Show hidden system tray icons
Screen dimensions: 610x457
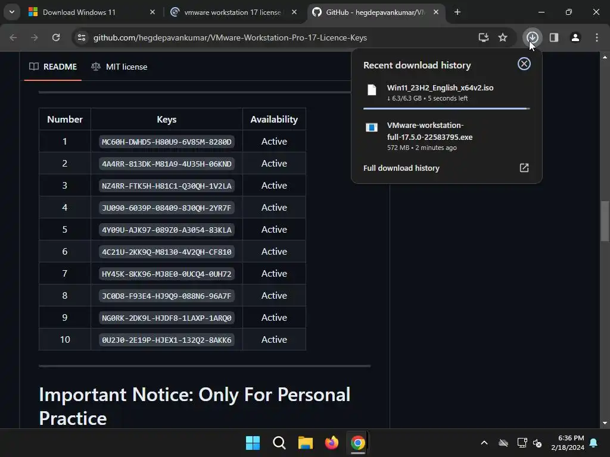(x=484, y=443)
